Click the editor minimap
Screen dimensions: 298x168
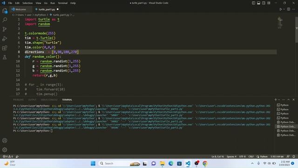280,23
